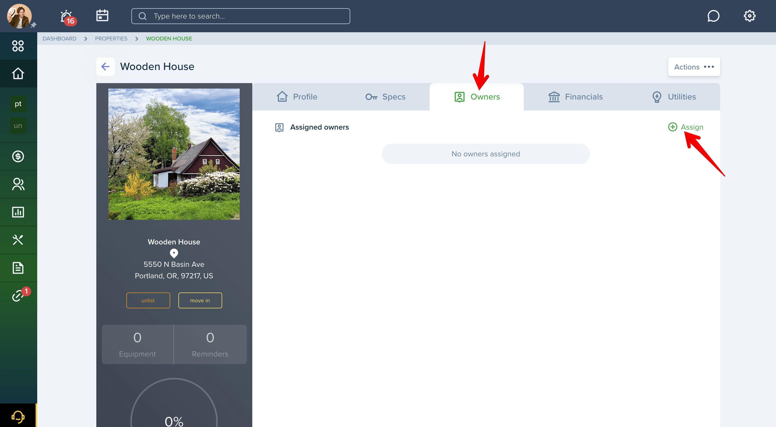Open the maintenance tools icon in sidebar
Screen dimensions: 776x427
pyautogui.click(x=18, y=240)
